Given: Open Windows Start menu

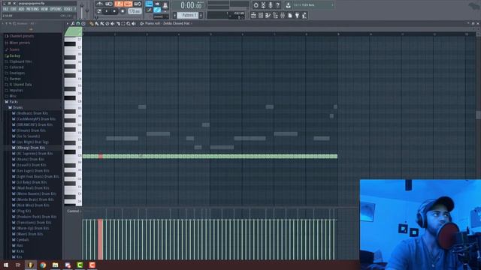Looking at the screenshot, I should click(6, 265).
